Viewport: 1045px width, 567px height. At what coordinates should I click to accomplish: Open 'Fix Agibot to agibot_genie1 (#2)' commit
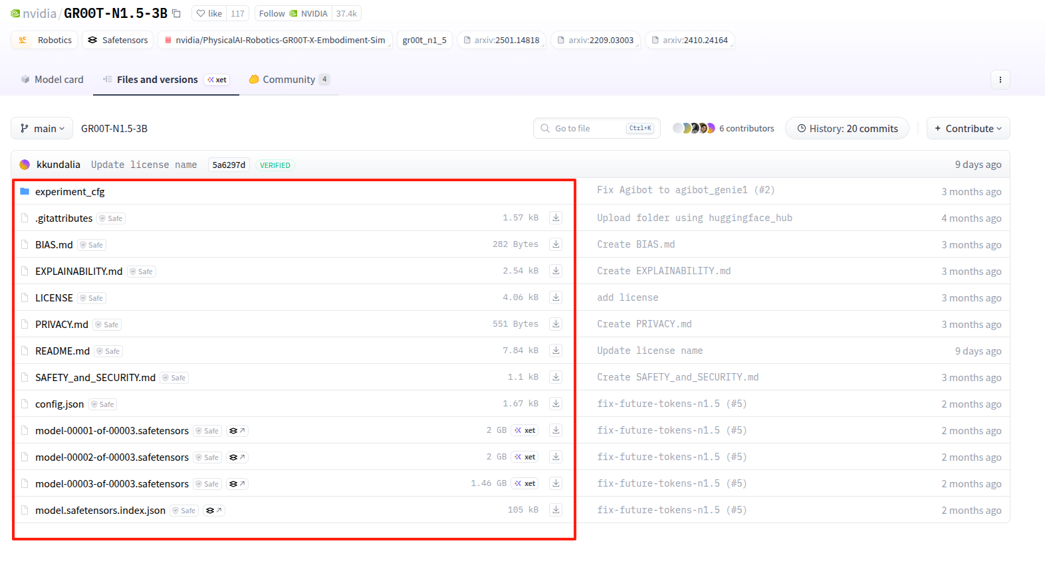685,190
